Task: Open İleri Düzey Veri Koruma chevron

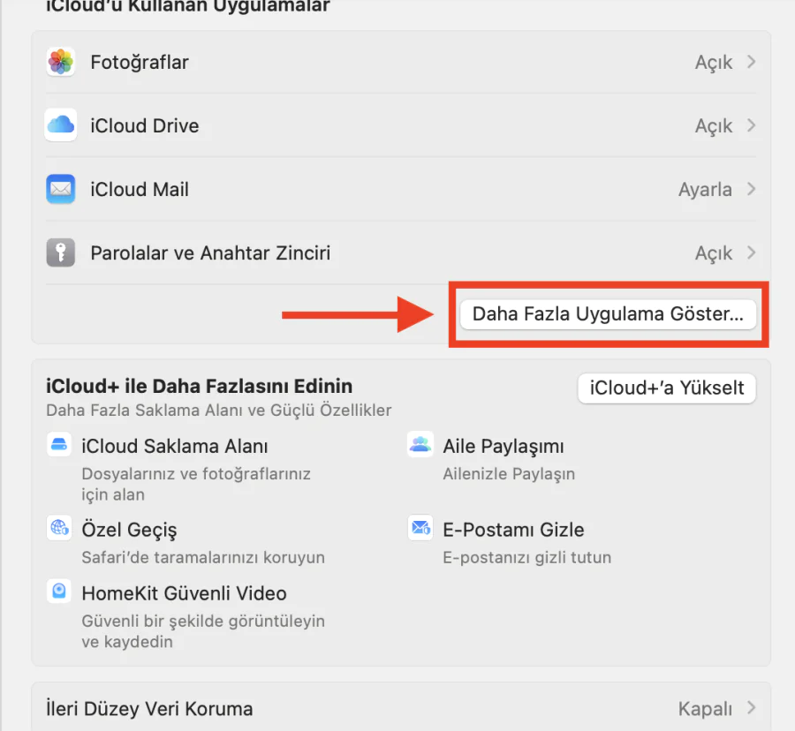Action: pyautogui.click(x=751, y=708)
